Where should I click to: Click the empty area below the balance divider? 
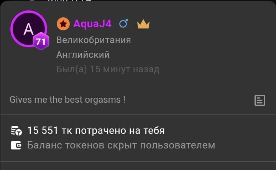pyautogui.click(x=138, y=166)
